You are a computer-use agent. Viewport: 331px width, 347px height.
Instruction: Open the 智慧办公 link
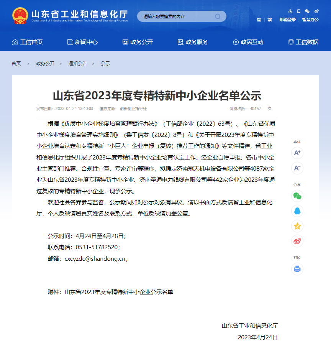click(310, 20)
